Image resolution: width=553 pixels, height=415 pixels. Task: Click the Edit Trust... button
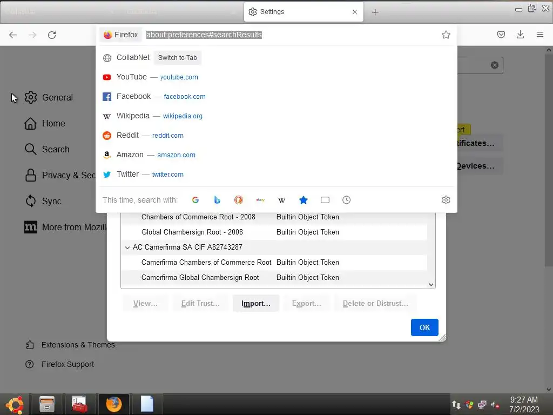click(200, 304)
